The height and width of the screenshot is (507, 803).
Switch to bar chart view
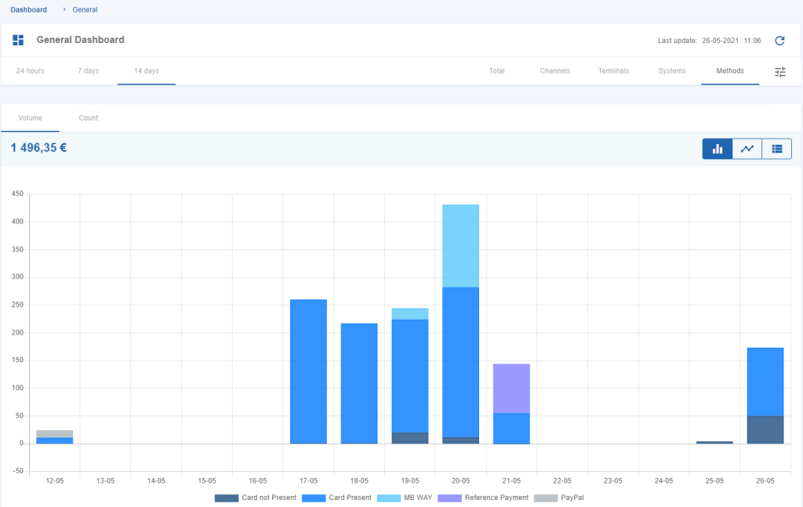coord(717,149)
